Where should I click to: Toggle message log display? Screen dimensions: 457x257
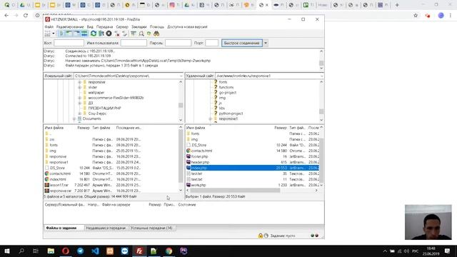point(61,34)
